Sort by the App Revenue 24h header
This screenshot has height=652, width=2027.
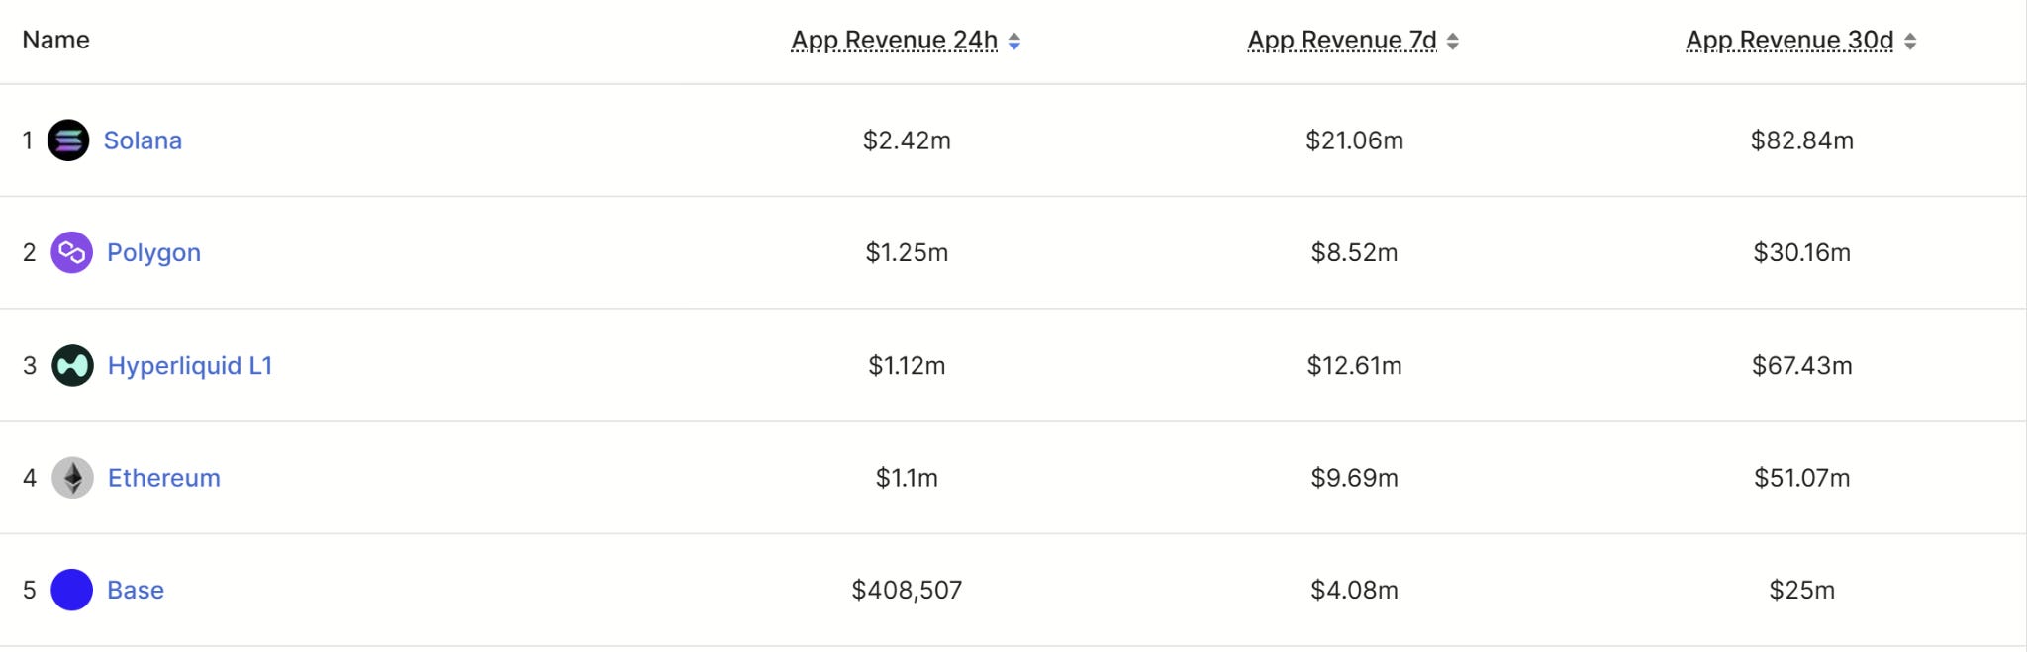[895, 41]
